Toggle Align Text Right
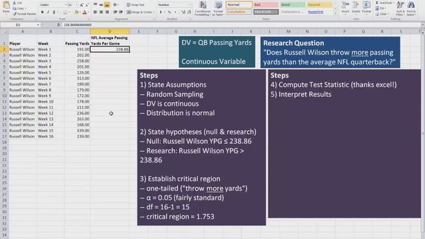425x239 pixels. pos(107,12)
